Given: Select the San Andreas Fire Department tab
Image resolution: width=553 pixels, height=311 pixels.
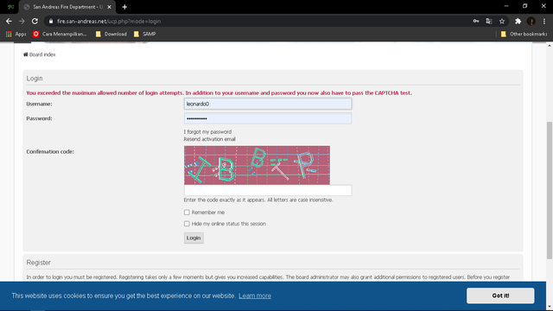Looking at the screenshot, I should click(x=67, y=7).
